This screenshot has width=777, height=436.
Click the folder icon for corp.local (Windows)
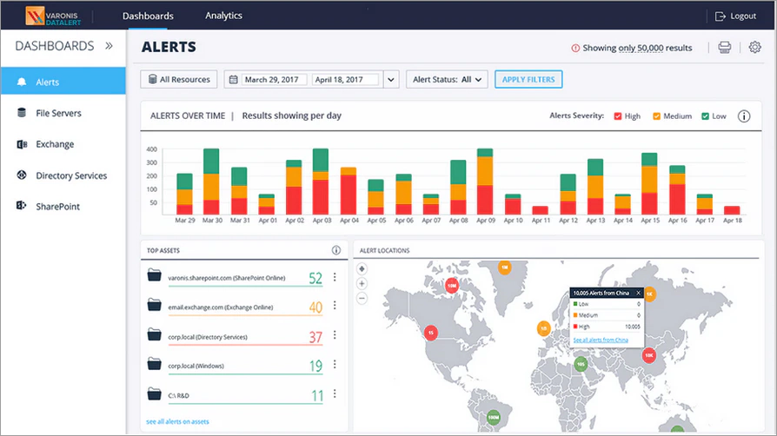pyautogui.click(x=154, y=364)
